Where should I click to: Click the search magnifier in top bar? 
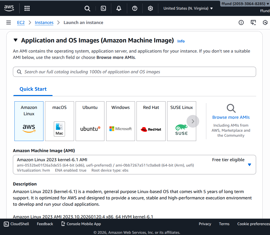tap(87, 8)
